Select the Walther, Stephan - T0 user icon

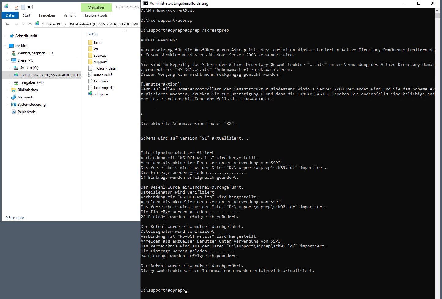click(x=14, y=53)
